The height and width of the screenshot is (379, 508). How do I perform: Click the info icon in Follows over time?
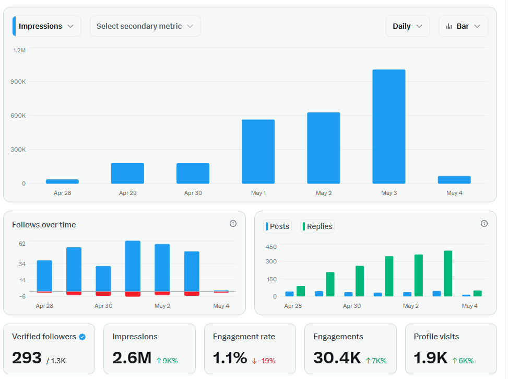pos(233,224)
